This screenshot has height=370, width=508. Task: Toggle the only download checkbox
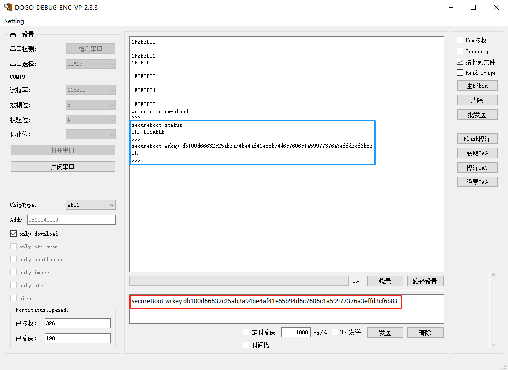pyautogui.click(x=13, y=234)
